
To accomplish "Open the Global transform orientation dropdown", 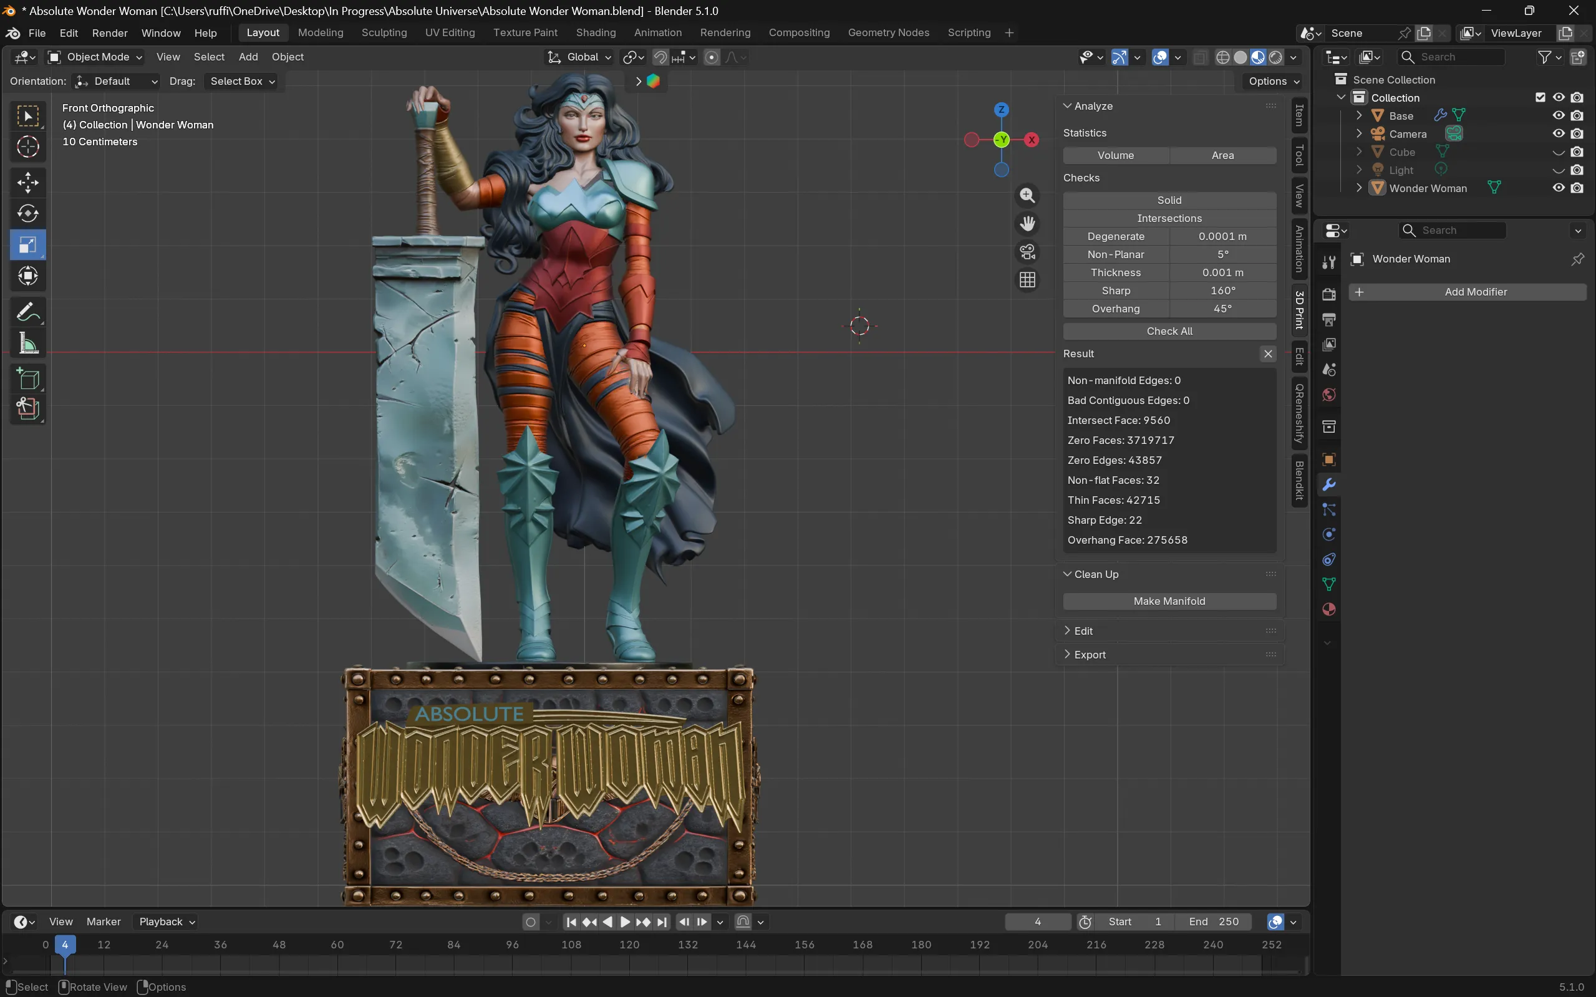I will tap(579, 57).
